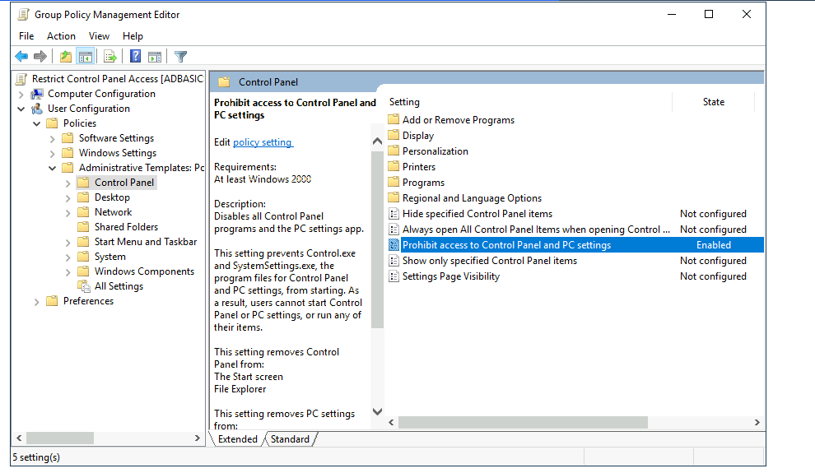
Task: Expand the Computer Configuration node
Action: (x=21, y=95)
